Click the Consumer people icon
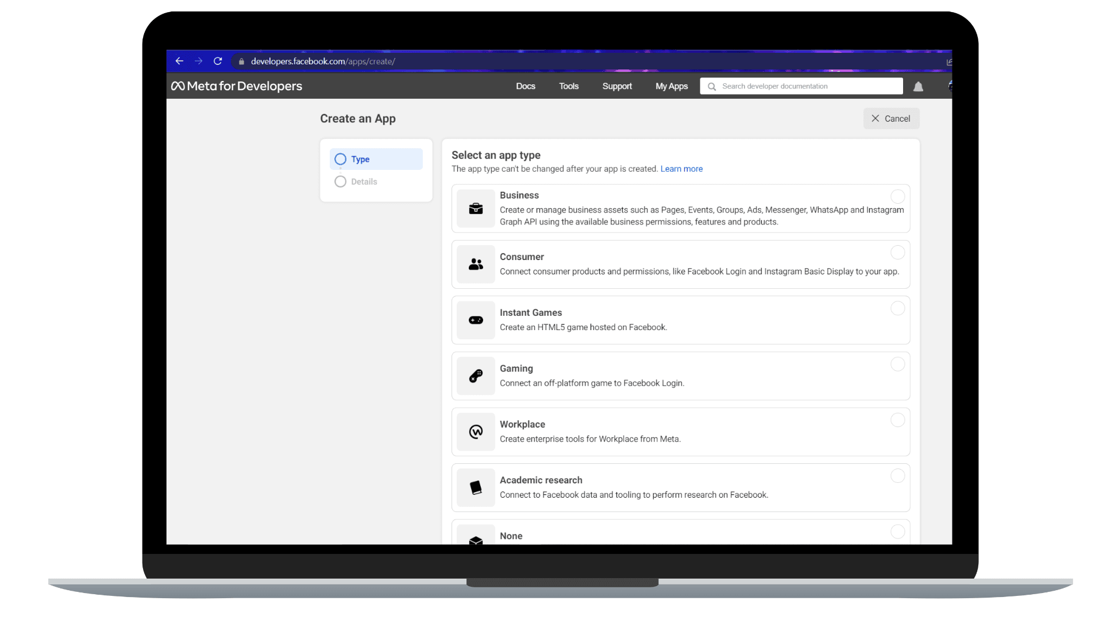 (476, 264)
